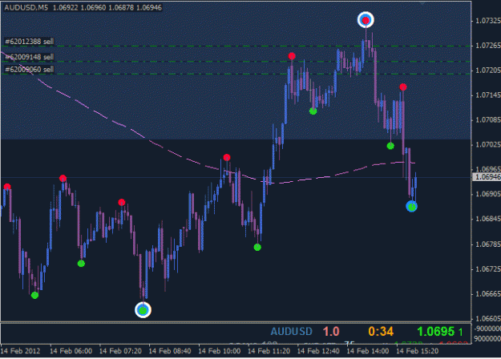The width and height of the screenshot is (501, 359).
Task: Click the current price tag 1.06946
Action: point(487,177)
